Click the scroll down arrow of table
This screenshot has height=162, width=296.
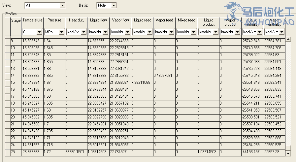click(x=288, y=153)
